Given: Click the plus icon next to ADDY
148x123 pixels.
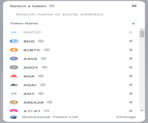Looking at the screenshot, I should (45, 67).
